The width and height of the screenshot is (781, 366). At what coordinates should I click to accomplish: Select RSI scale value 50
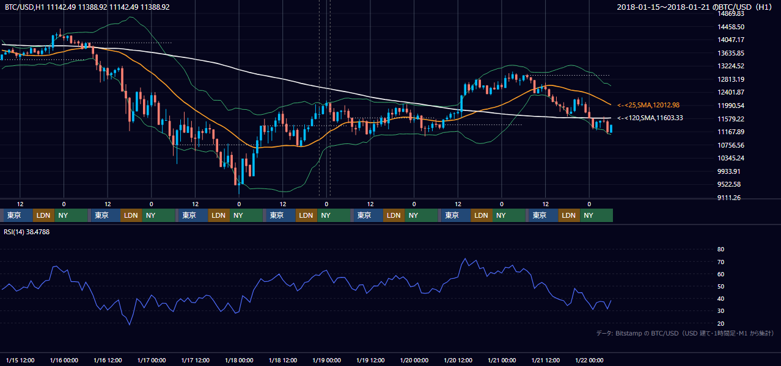[721, 286]
